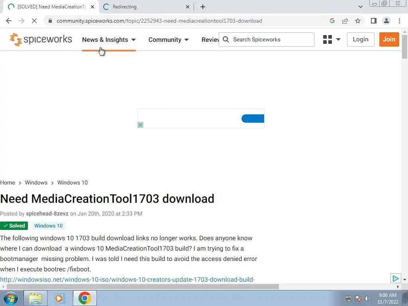Select the SOLVED Need MediaCreationTool tab
Viewport: 408px width, 306px height.
click(x=51, y=7)
